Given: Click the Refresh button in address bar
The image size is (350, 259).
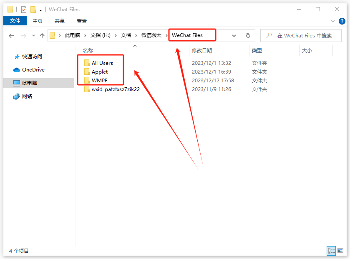Looking at the screenshot, I should (x=248, y=36).
